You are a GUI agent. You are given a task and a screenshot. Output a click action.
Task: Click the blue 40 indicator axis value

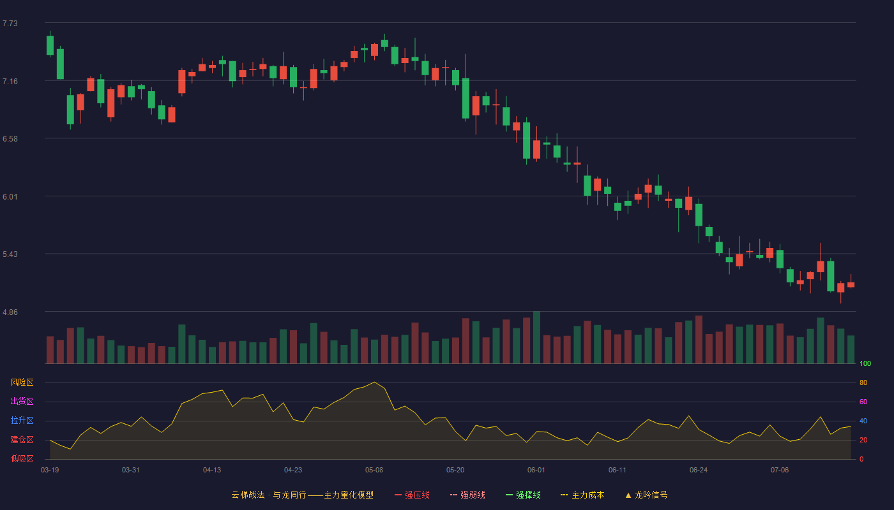tap(863, 421)
